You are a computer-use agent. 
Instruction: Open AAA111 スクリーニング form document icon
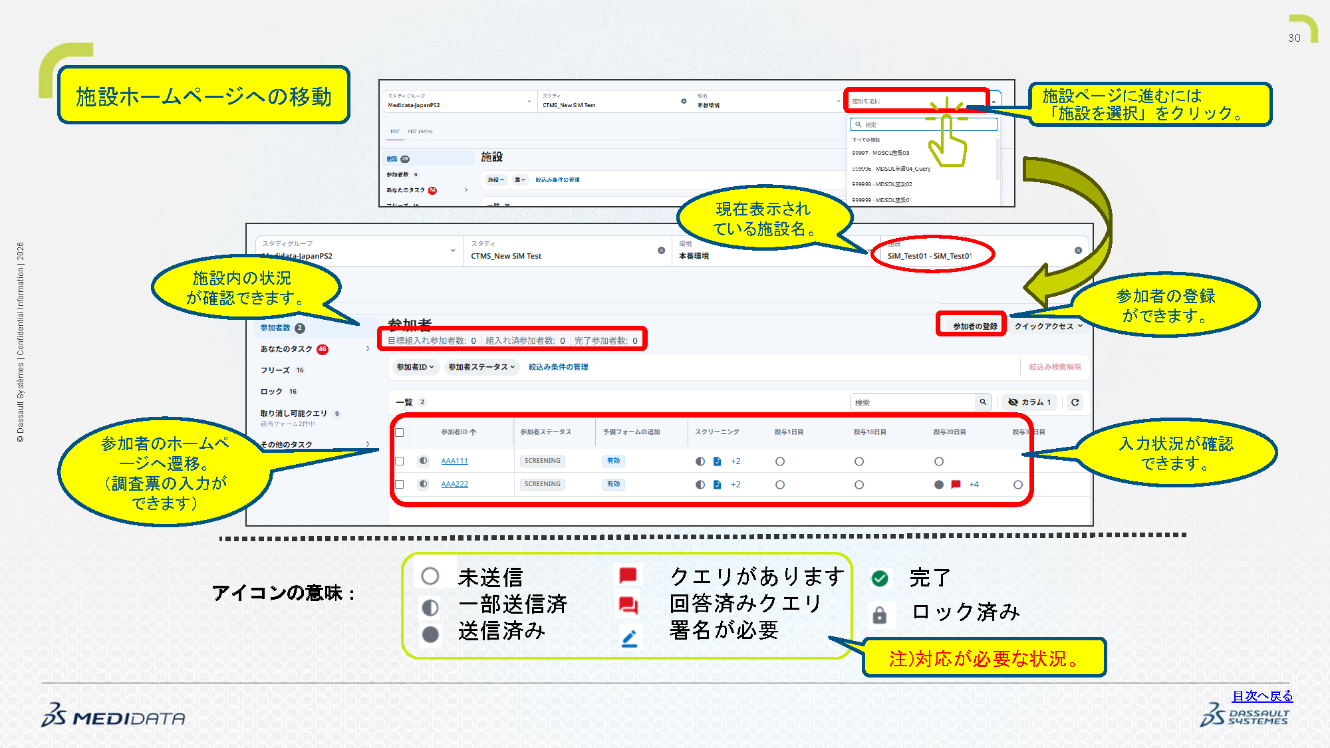[x=717, y=461]
